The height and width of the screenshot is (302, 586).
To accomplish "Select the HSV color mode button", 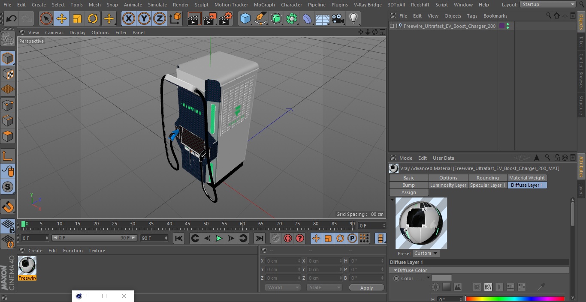I will (488, 287).
